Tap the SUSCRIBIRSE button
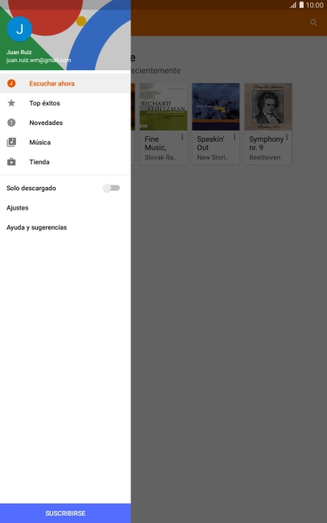 pos(65,513)
